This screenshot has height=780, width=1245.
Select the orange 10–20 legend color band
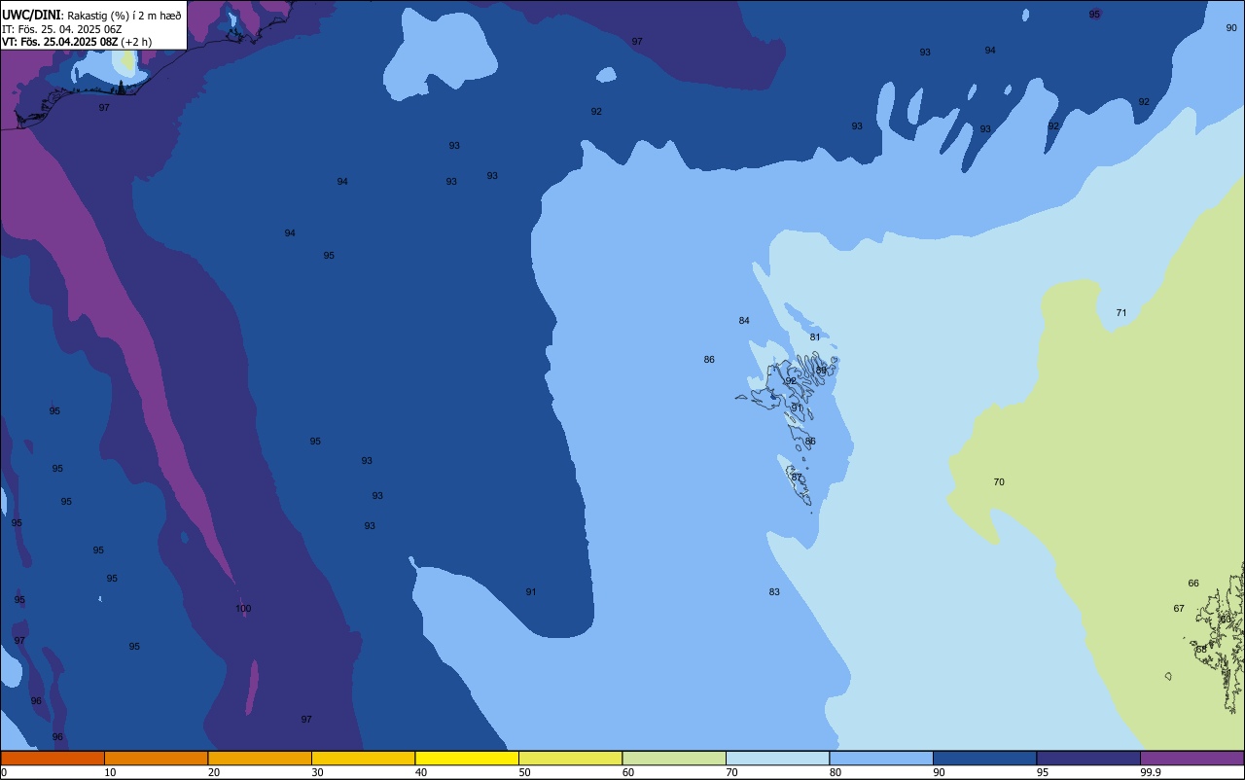pyautogui.click(x=156, y=758)
